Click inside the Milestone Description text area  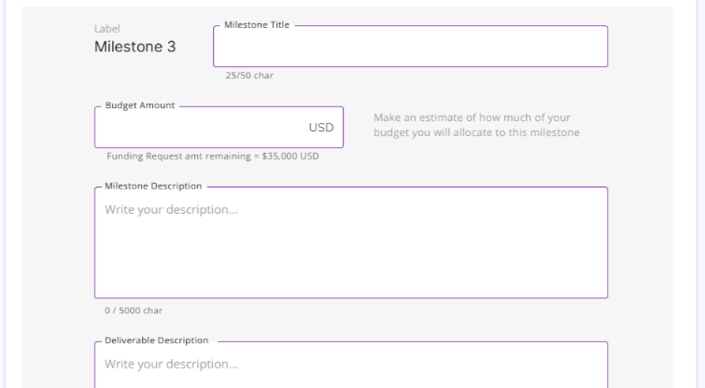coord(350,252)
